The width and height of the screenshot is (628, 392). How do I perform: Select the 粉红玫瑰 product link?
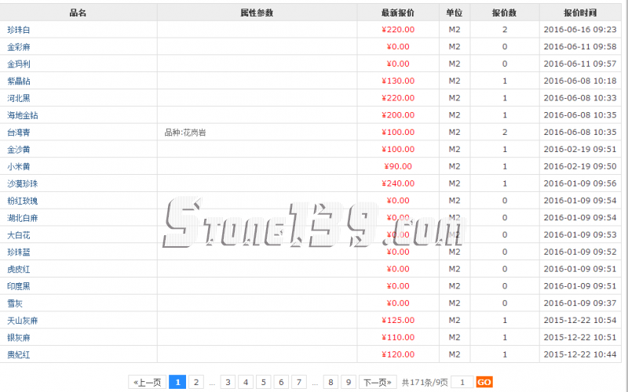coord(22,201)
